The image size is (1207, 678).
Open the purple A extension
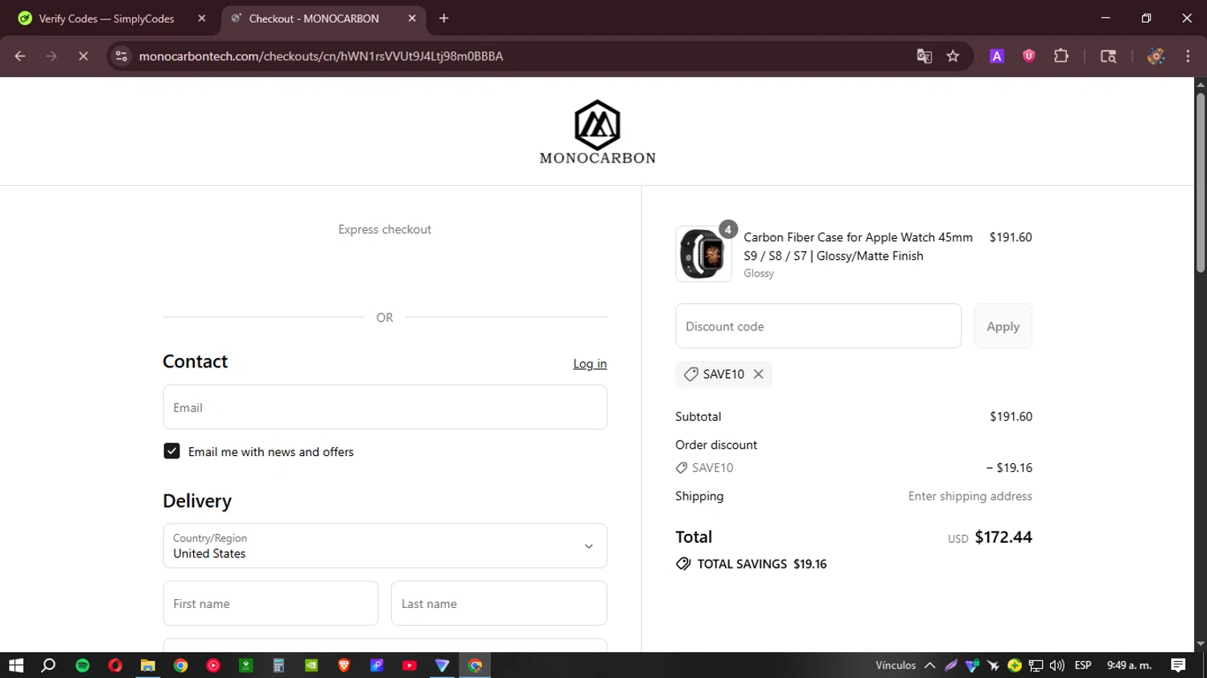click(997, 56)
